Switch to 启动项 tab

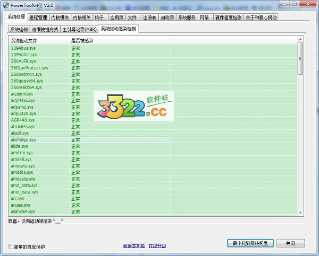coord(167,17)
